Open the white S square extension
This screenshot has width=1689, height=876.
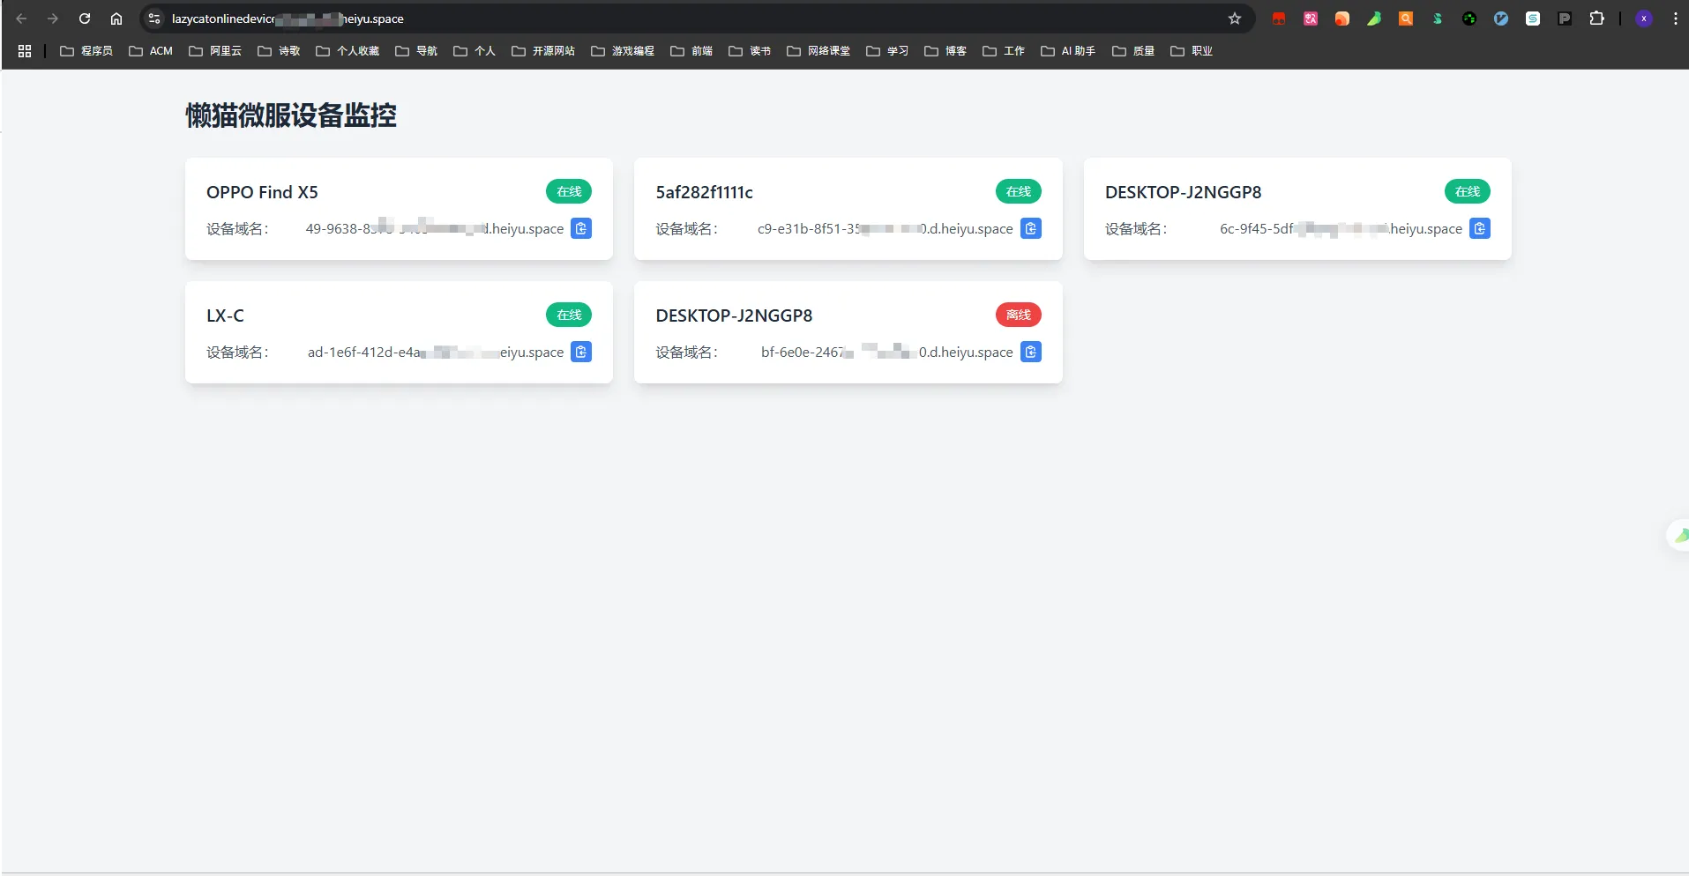pyautogui.click(x=1533, y=19)
